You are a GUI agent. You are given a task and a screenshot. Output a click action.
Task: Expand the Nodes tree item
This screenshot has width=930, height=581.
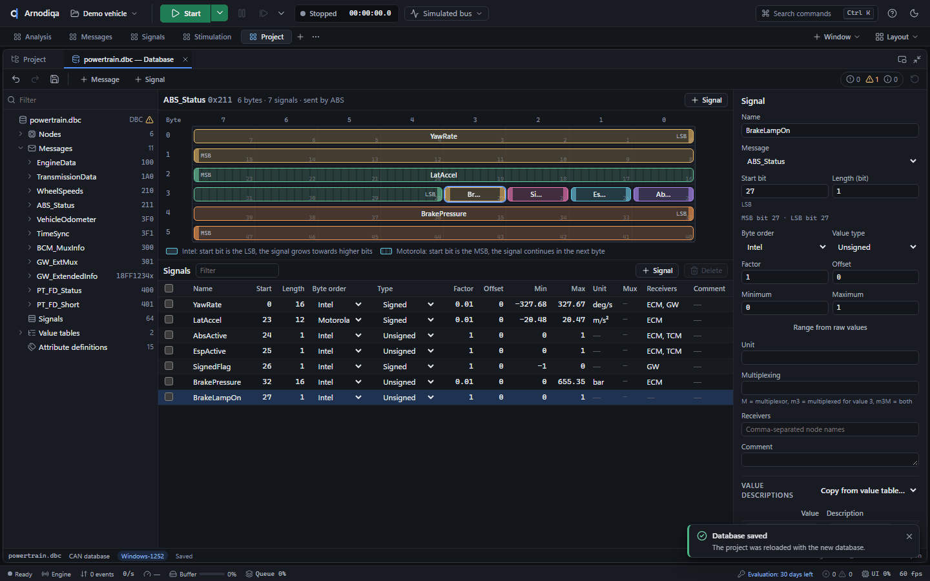click(21, 134)
